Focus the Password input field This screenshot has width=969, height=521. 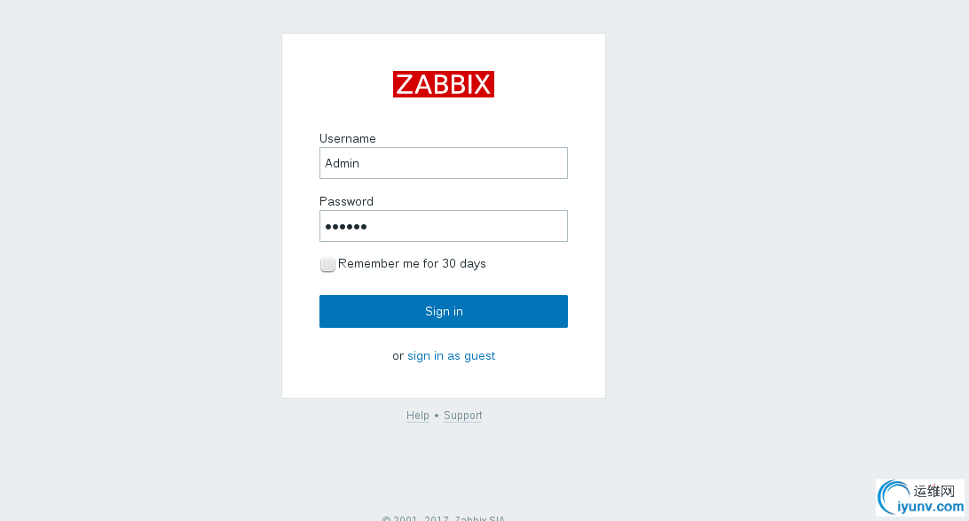pos(443,226)
